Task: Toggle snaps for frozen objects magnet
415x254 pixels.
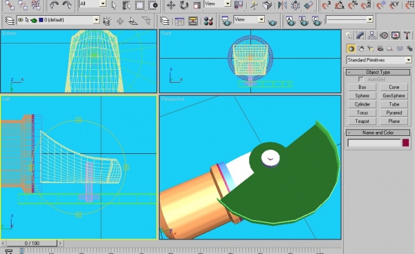Action: tap(381, 5)
